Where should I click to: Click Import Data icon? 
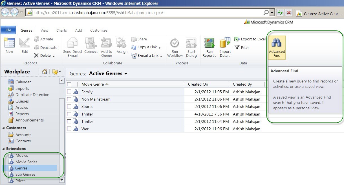(x=225, y=43)
